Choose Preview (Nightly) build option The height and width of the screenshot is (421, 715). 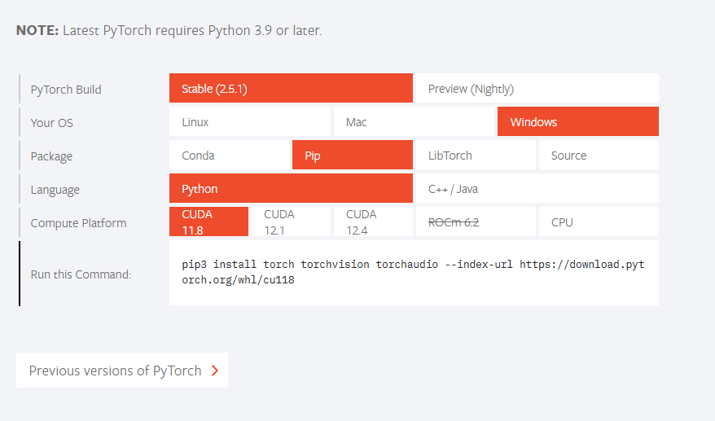point(536,89)
